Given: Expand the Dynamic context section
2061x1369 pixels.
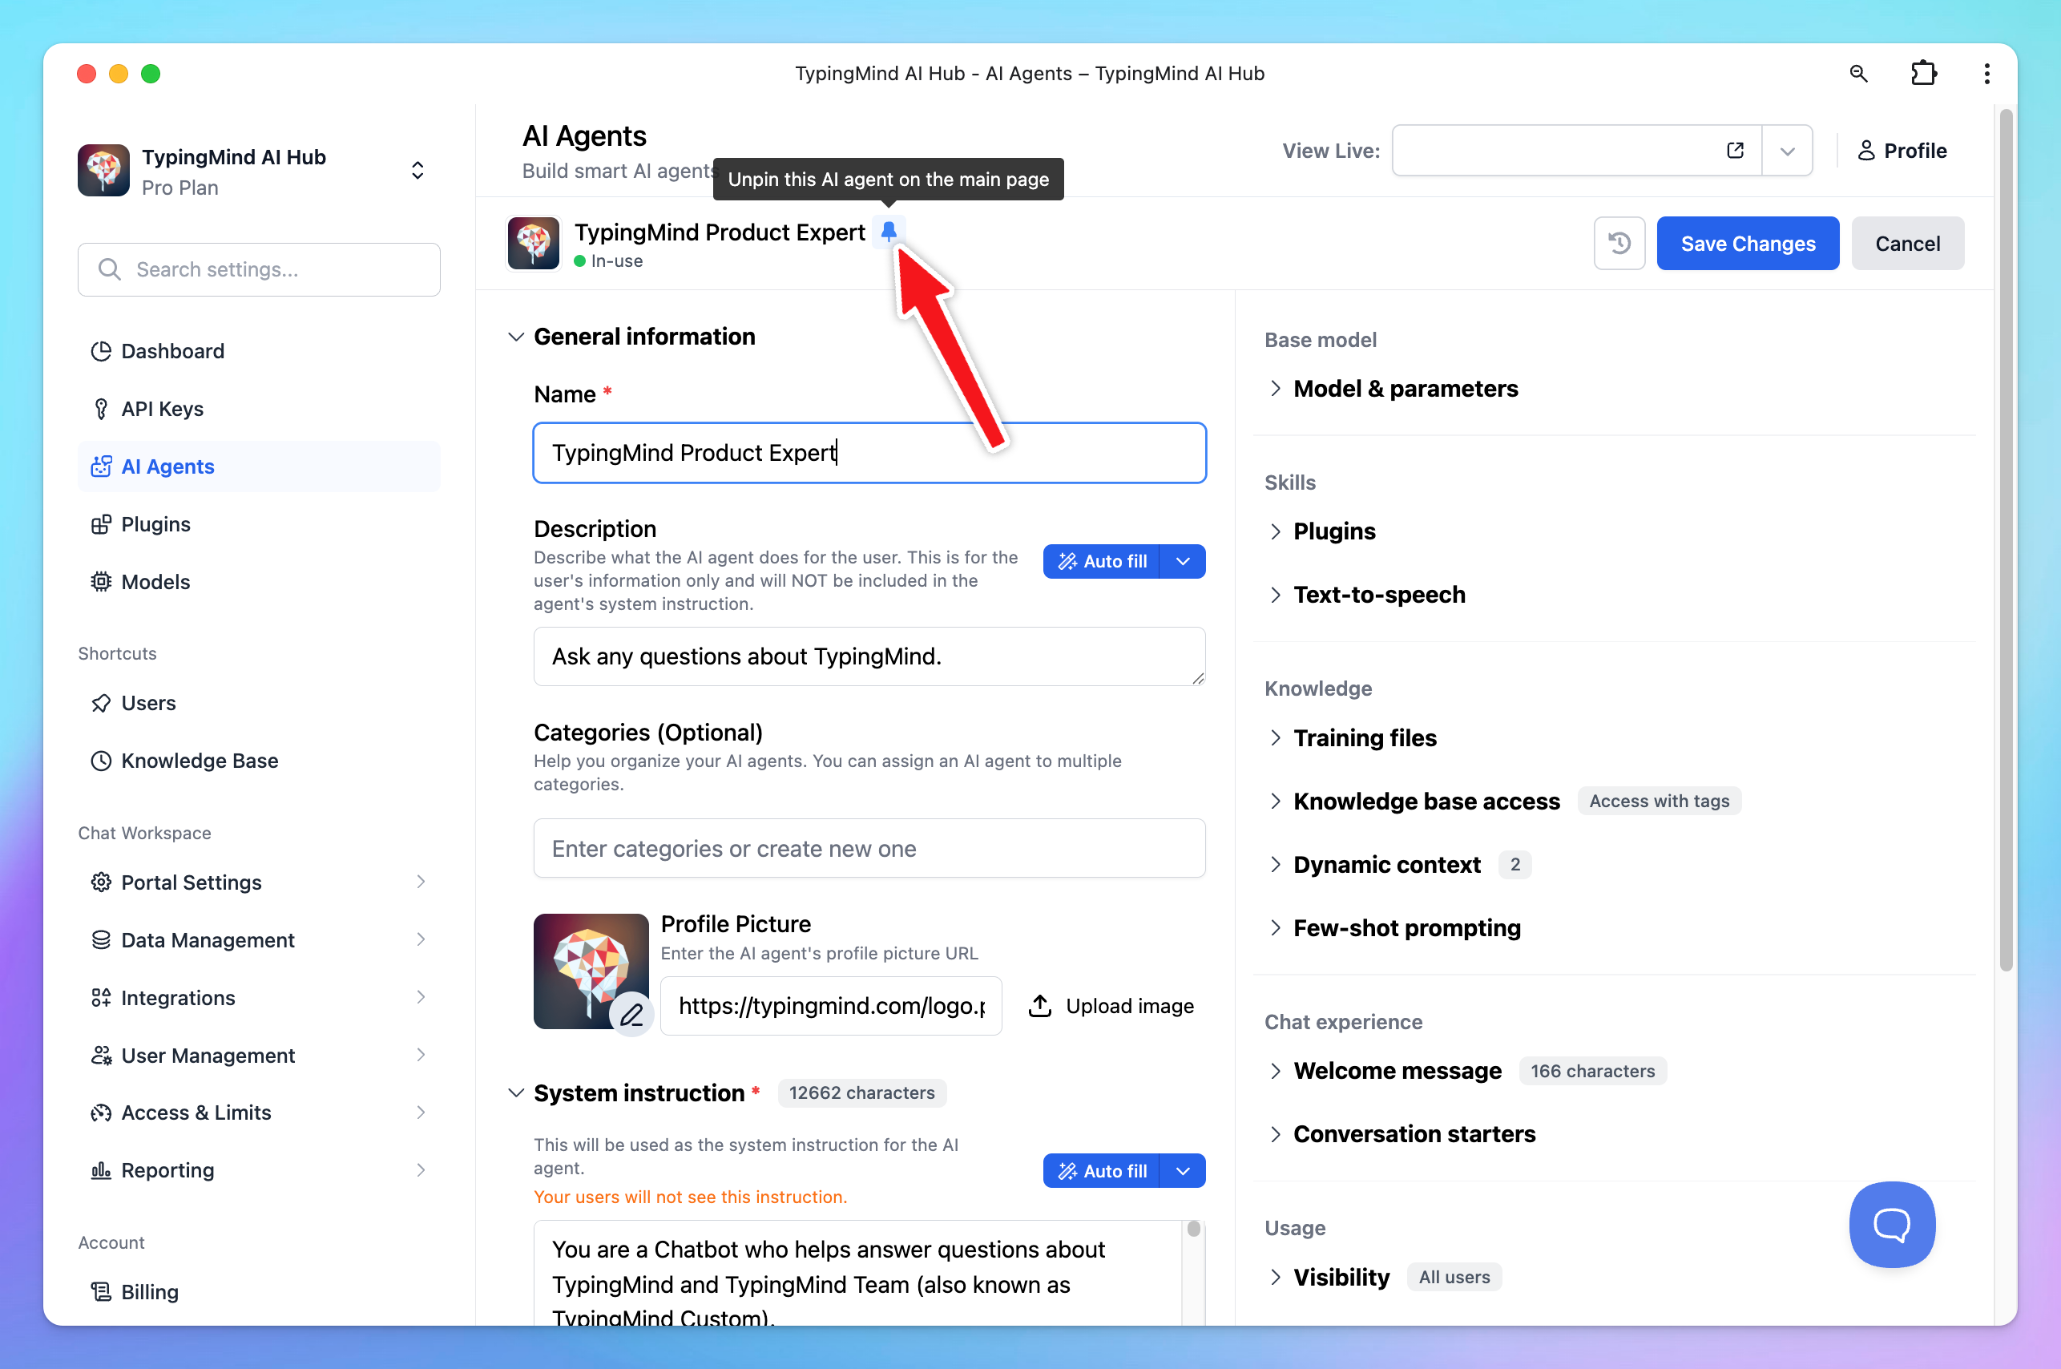Looking at the screenshot, I should 1386,864.
